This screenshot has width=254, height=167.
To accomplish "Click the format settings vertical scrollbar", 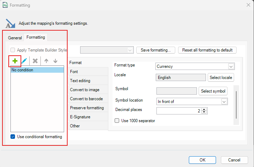I will click(x=236, y=105).
